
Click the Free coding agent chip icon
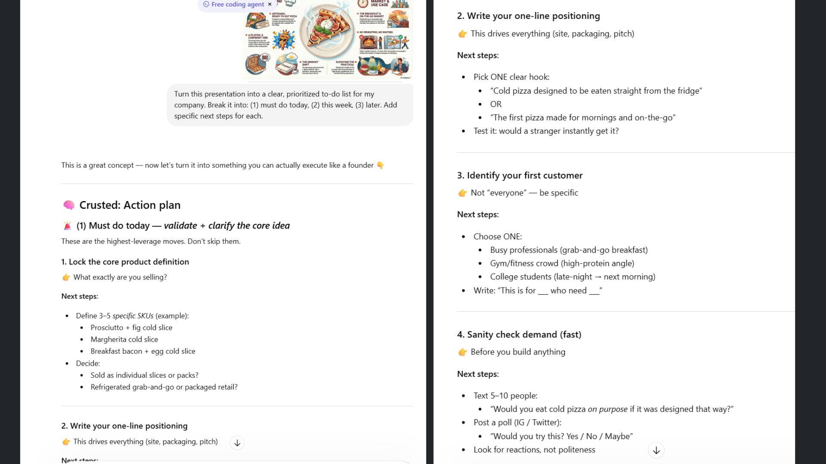coord(206,4)
